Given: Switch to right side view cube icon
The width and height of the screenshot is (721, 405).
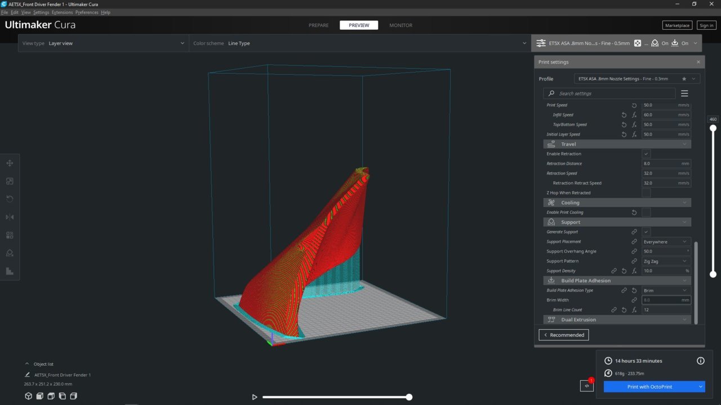Looking at the screenshot, I should coord(74,396).
